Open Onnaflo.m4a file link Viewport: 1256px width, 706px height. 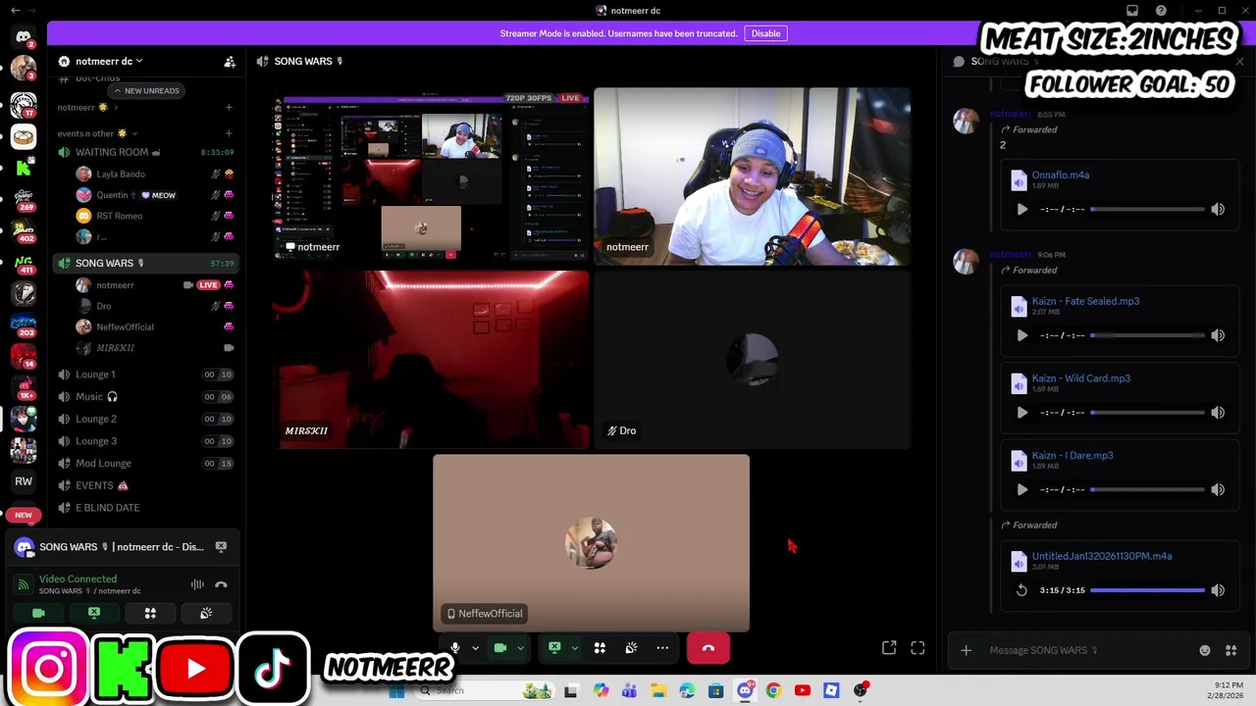(x=1061, y=176)
